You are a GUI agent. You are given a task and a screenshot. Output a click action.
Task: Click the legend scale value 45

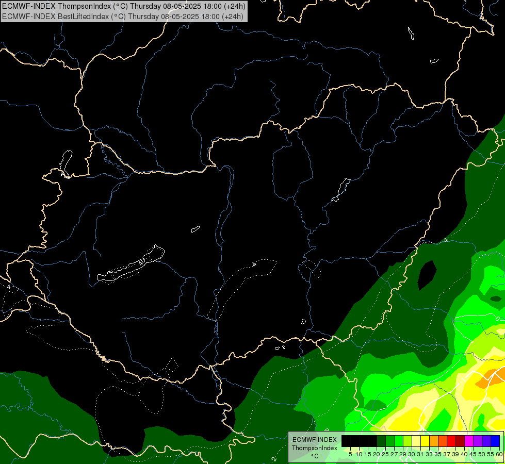coord(473,454)
